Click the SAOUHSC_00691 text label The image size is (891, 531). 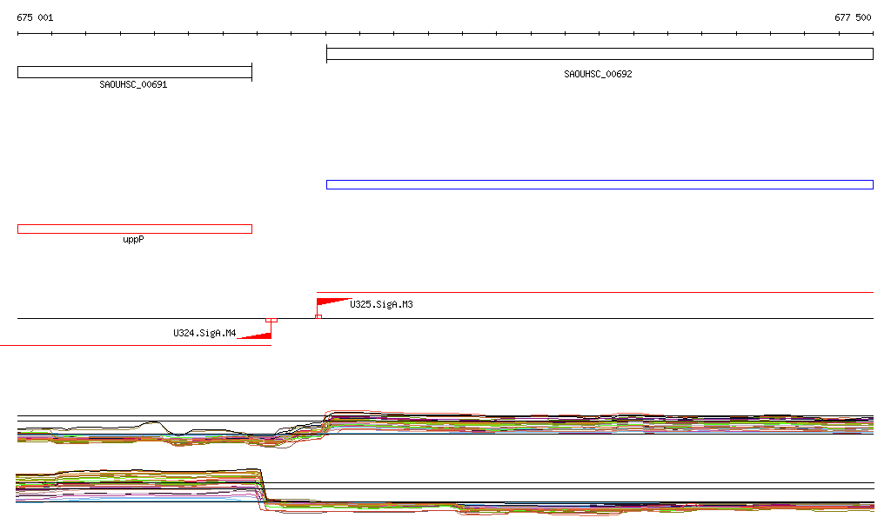click(x=133, y=84)
